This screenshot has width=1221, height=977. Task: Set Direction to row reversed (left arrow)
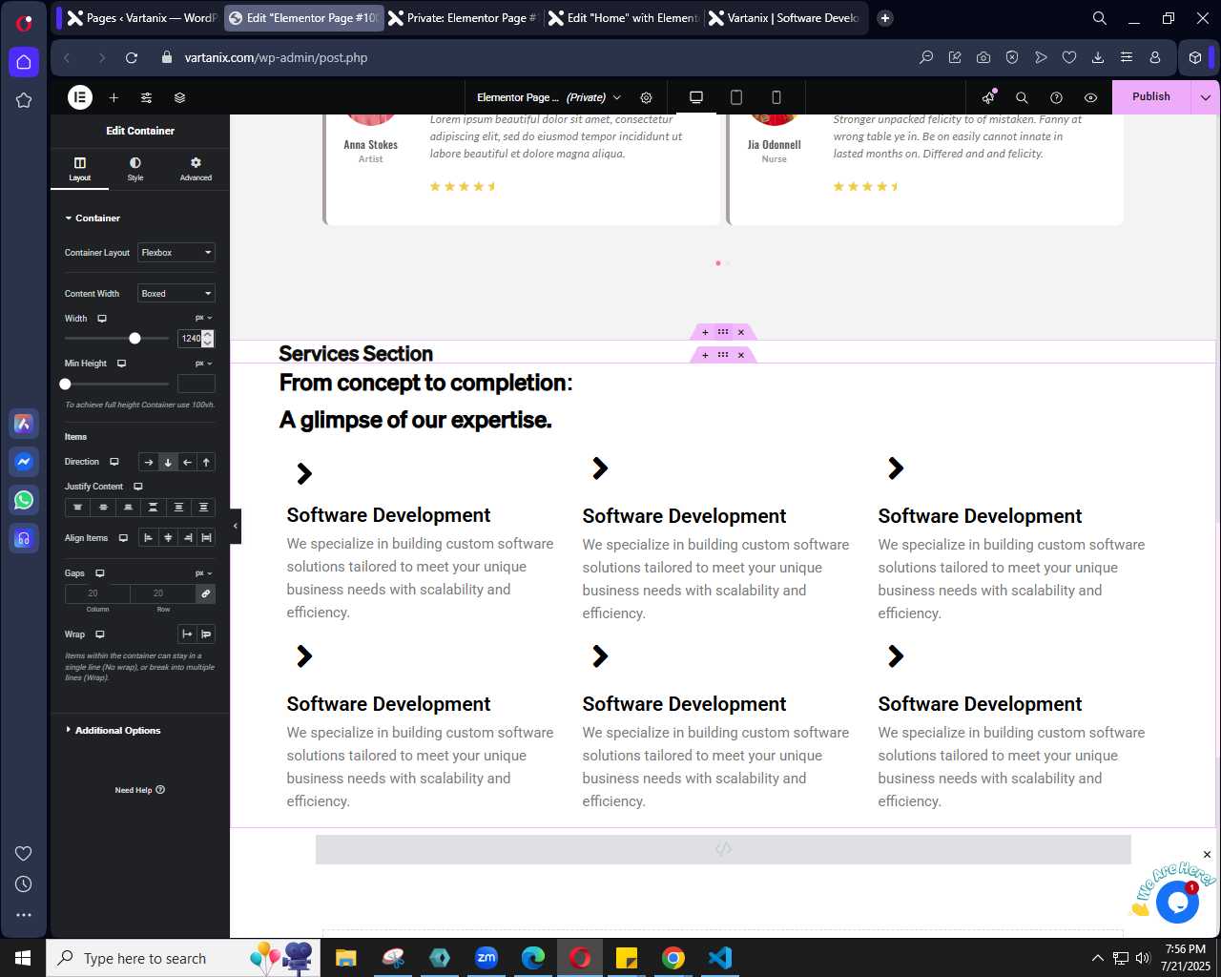coord(187,463)
